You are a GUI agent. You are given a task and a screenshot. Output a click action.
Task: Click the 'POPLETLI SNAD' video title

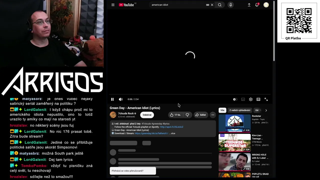click(260, 175)
